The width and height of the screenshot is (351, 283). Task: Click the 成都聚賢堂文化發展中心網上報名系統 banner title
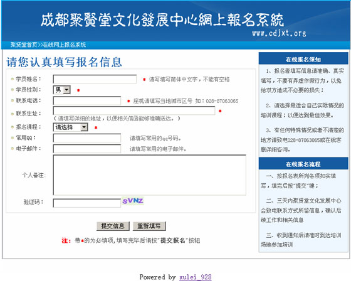(162, 20)
